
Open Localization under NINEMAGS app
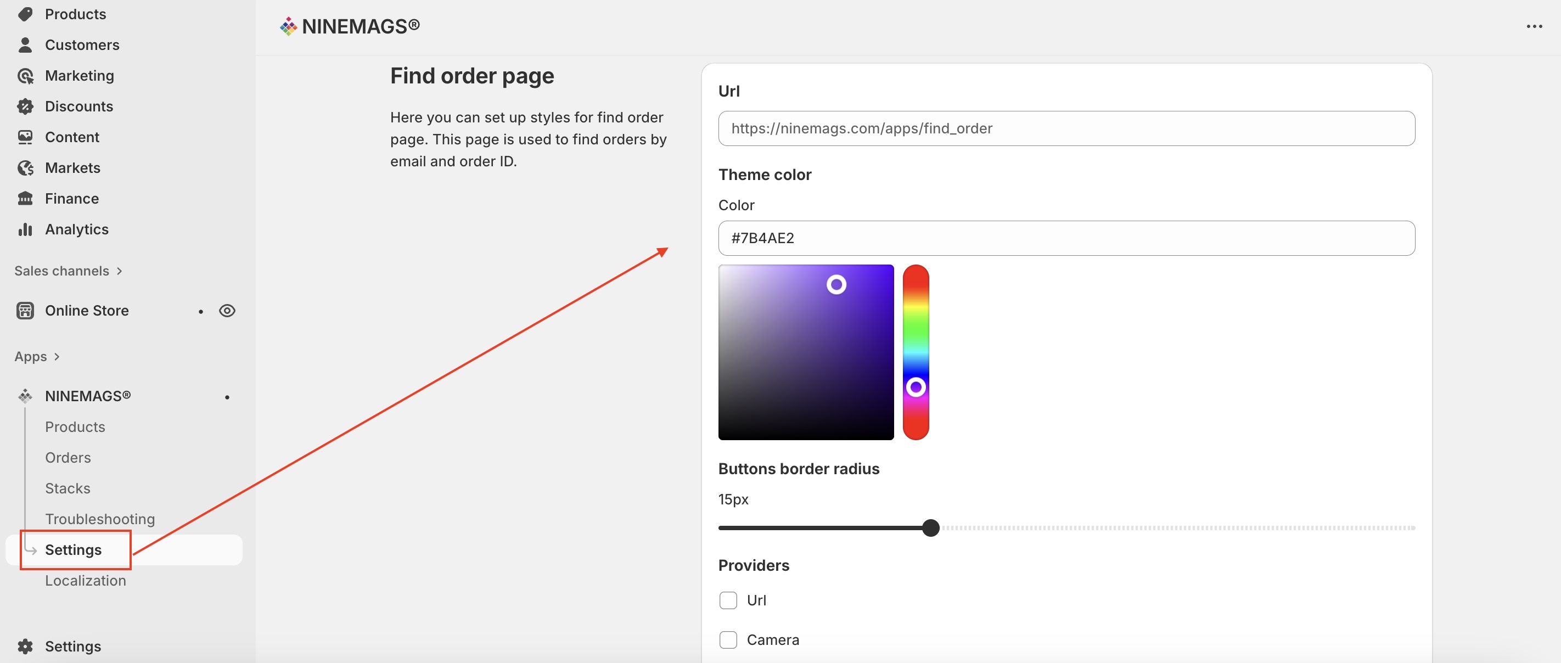click(86, 581)
